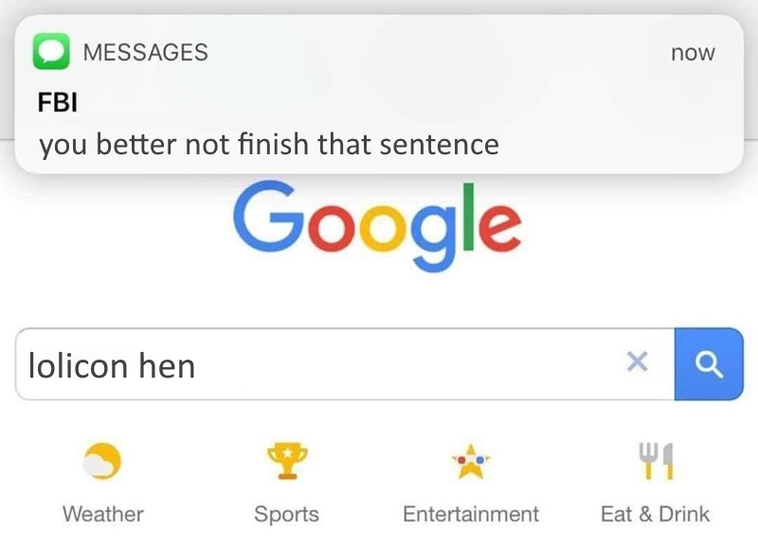The width and height of the screenshot is (758, 547).
Task: Tap the MESSAGES header label
Action: [x=145, y=53]
